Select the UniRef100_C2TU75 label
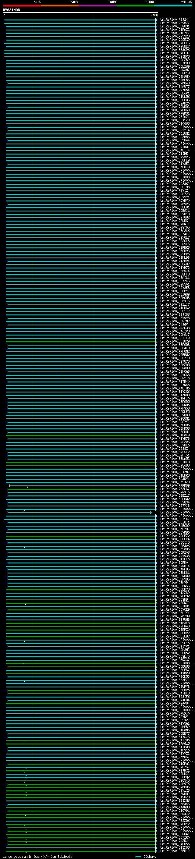Viewport: 195px width, 859px height. click(175, 361)
